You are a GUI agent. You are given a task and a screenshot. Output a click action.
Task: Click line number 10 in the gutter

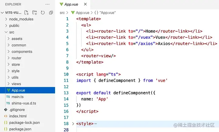[66, 74]
